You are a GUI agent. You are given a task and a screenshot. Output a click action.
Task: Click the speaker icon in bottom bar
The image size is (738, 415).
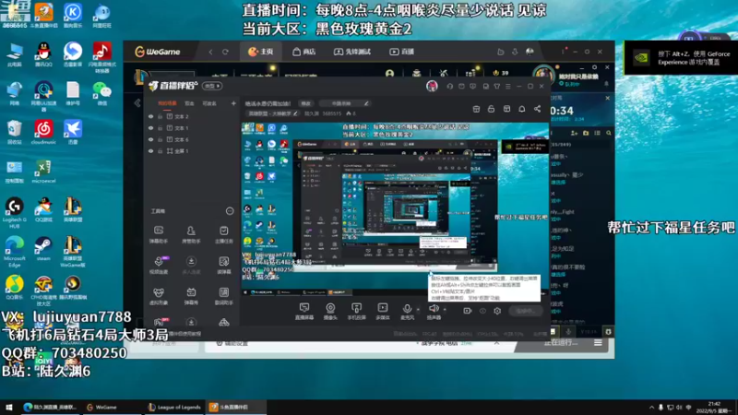pos(434,311)
